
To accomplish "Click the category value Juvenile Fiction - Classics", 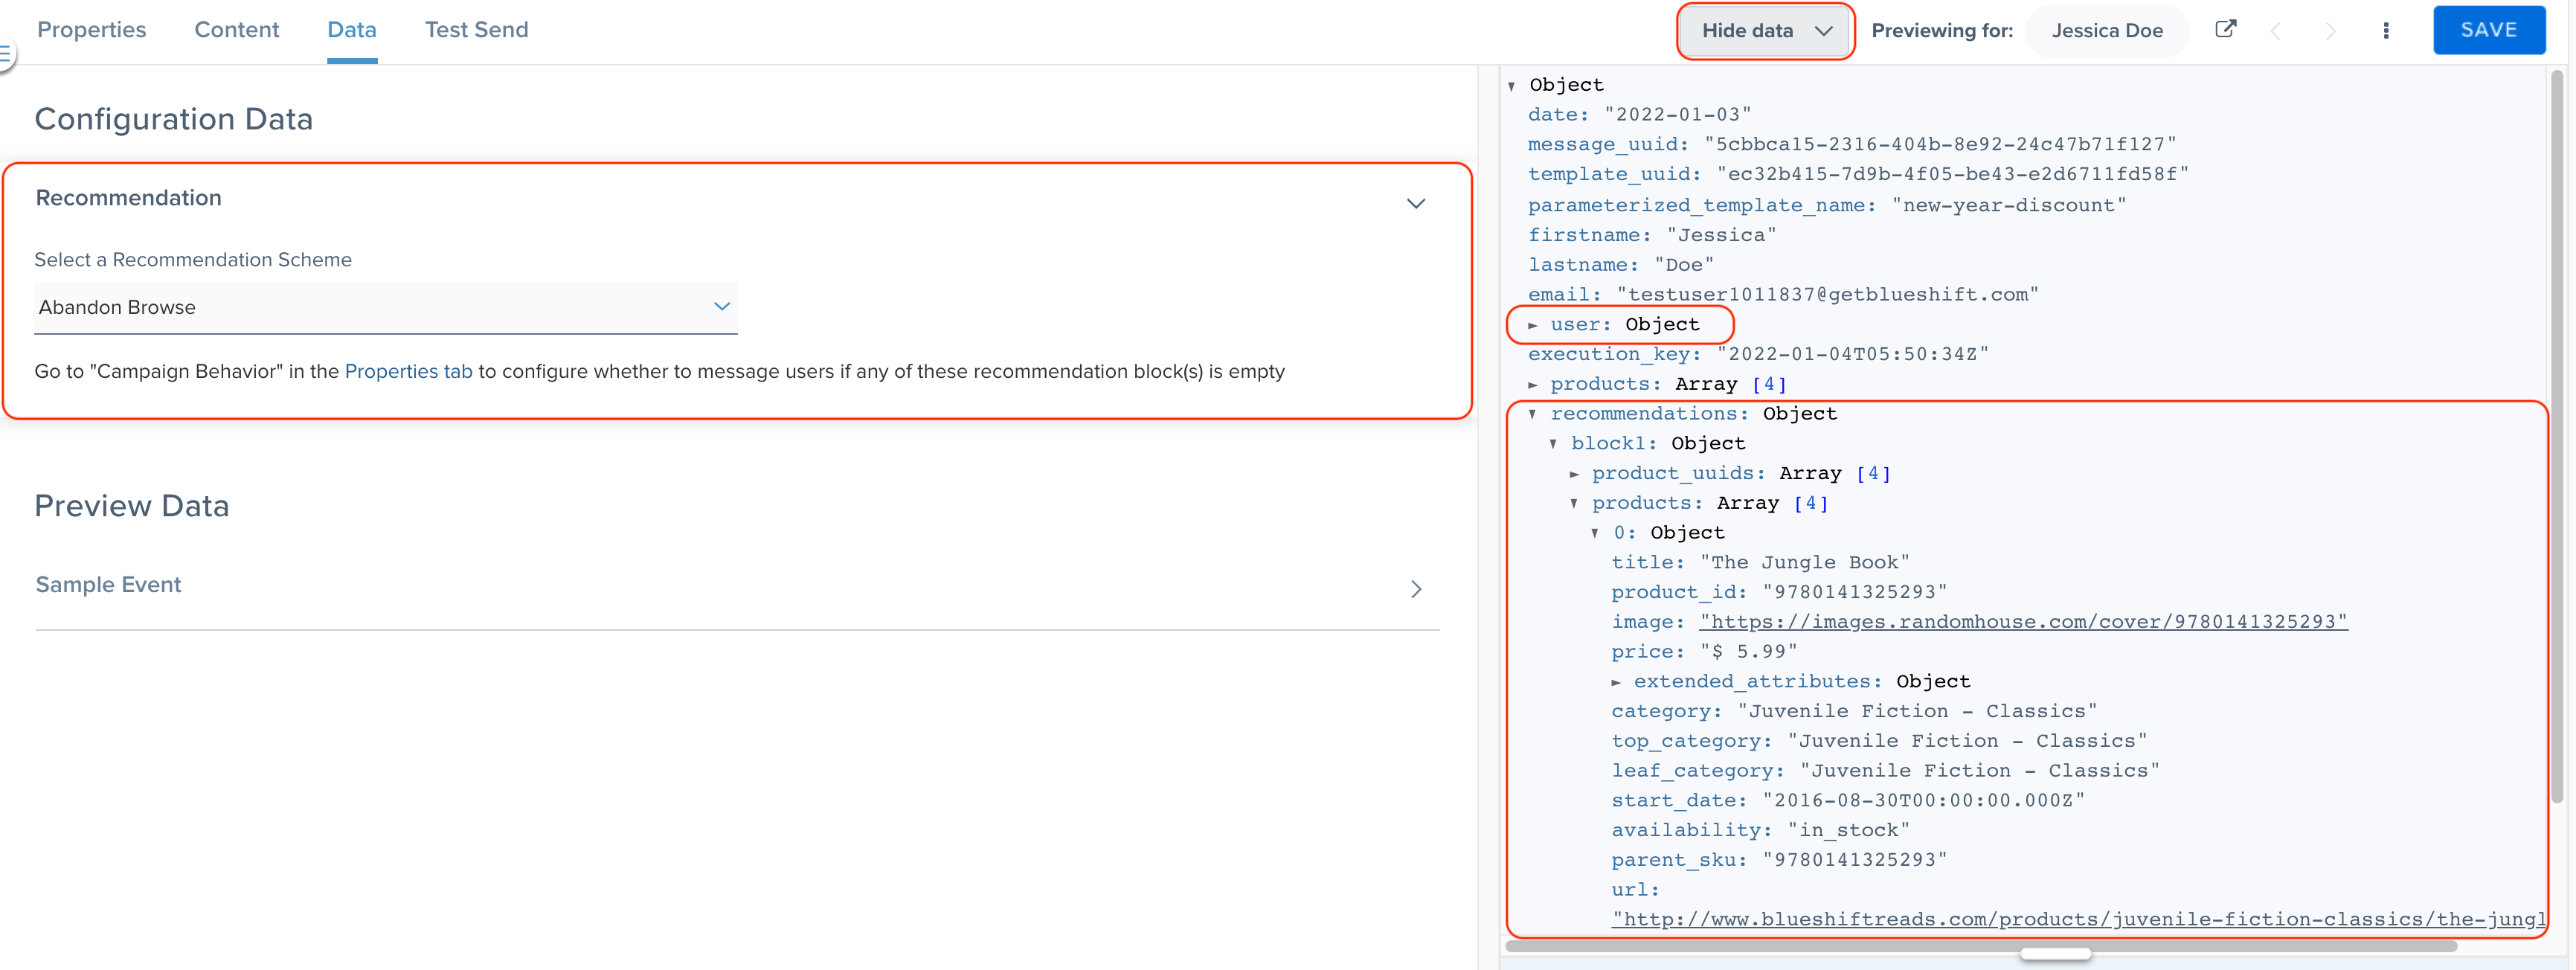I will pos(1916,712).
